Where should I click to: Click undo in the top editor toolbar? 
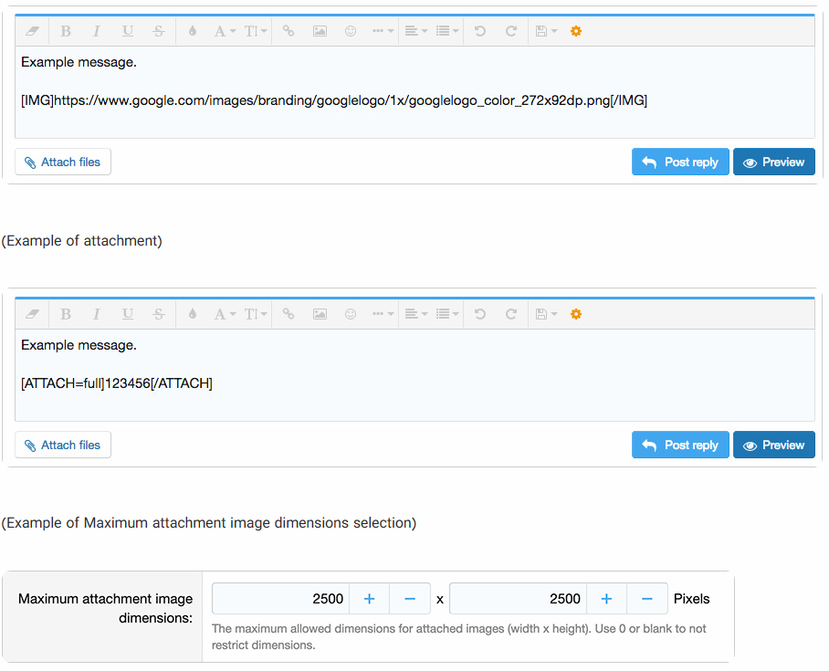point(480,31)
